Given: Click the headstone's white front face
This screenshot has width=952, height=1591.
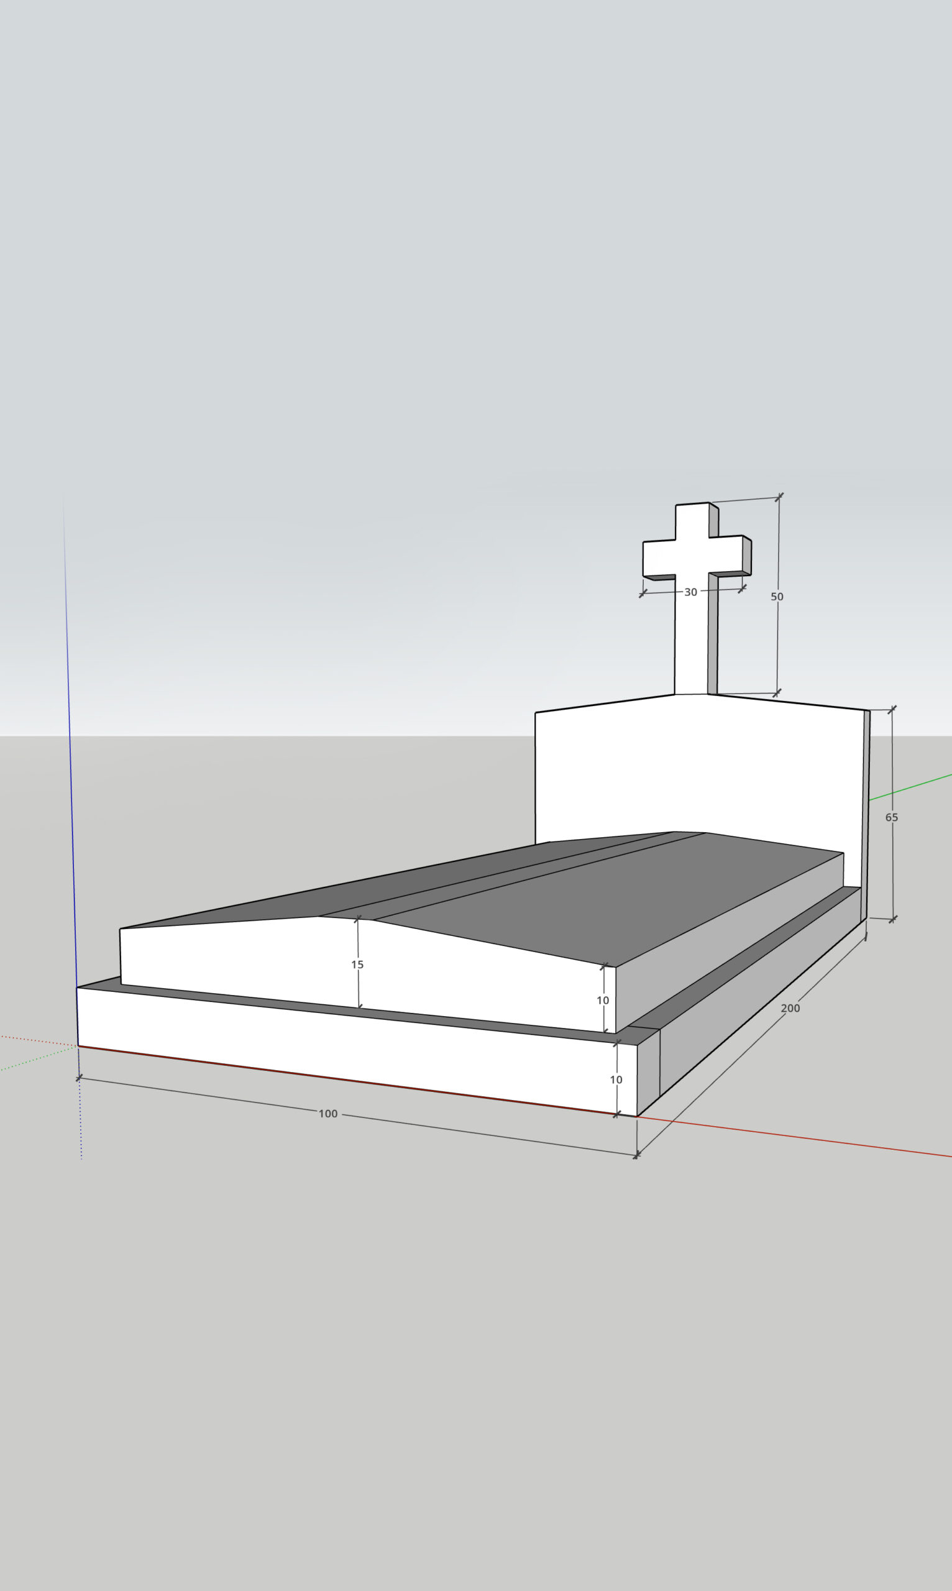Looking at the screenshot, I should [699, 770].
